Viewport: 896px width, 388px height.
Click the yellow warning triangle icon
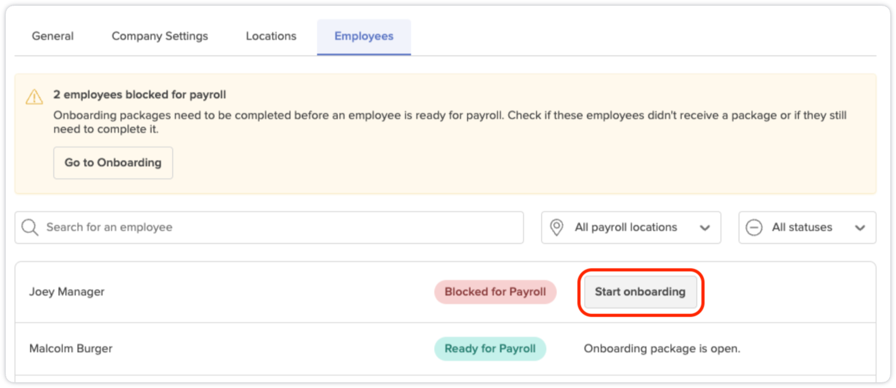tap(34, 97)
